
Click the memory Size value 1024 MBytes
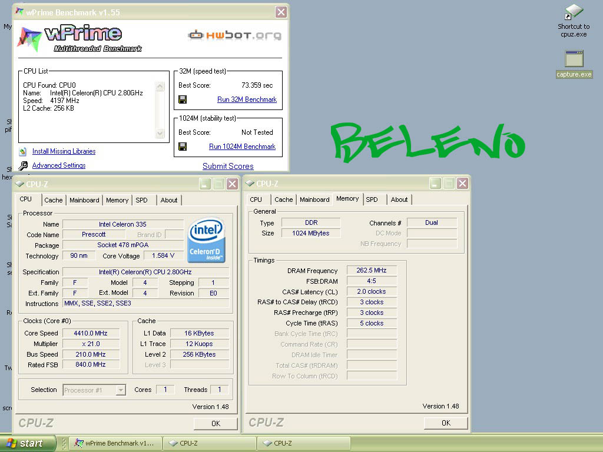coord(311,233)
